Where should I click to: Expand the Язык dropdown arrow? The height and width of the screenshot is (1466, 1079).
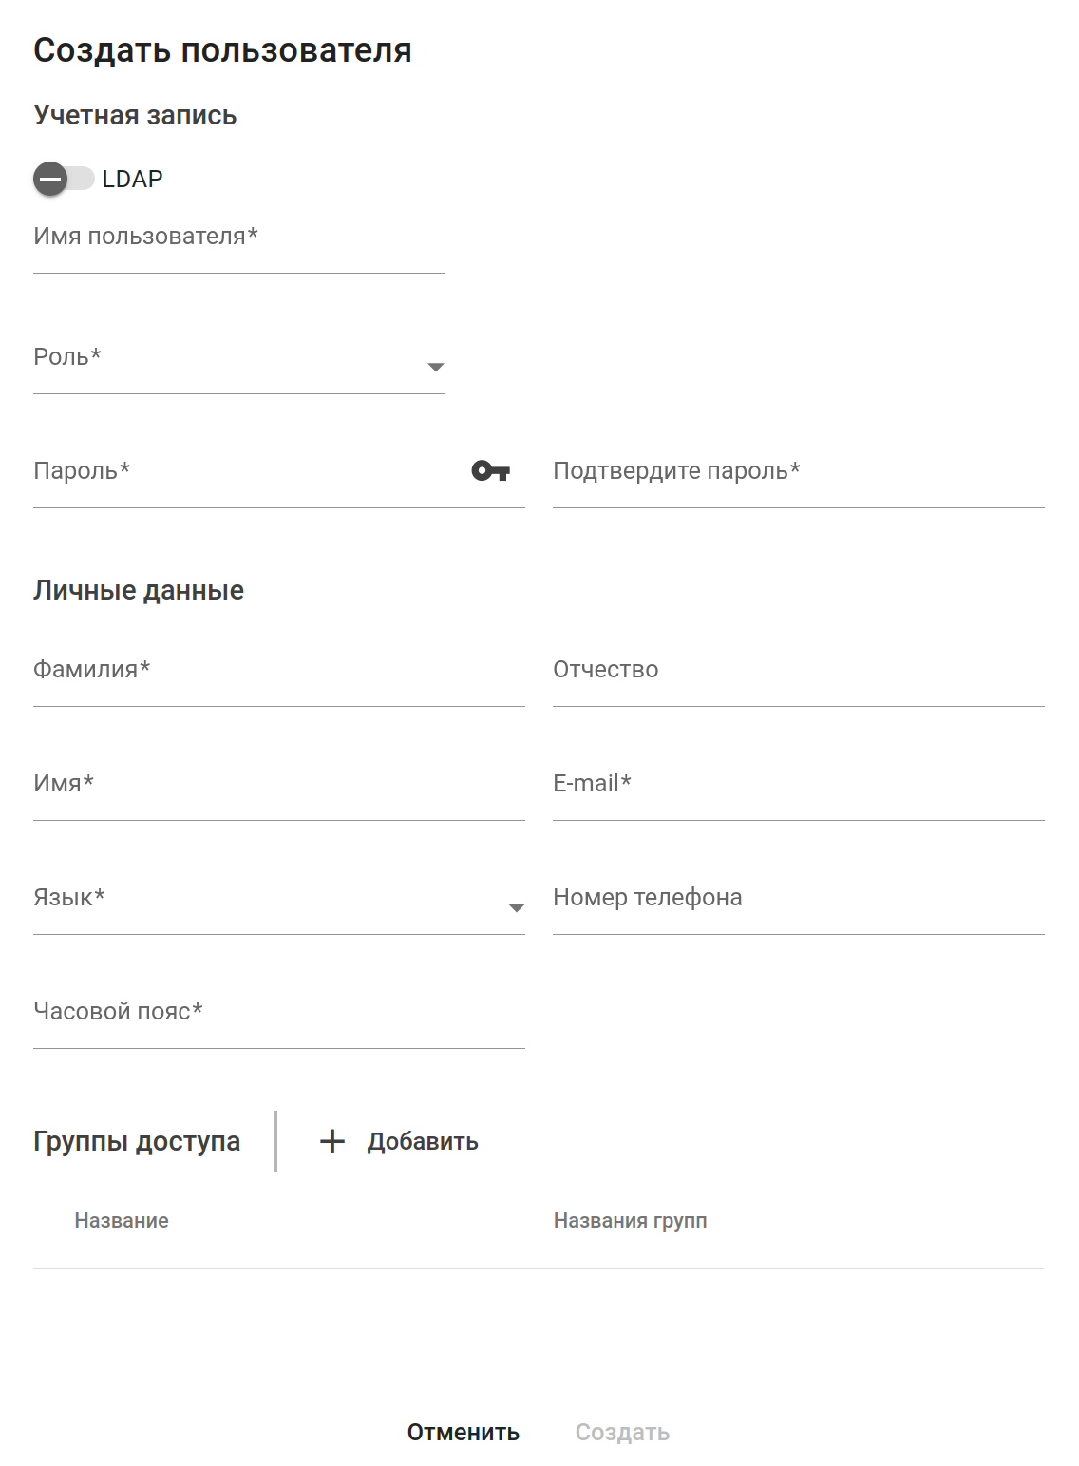point(516,907)
